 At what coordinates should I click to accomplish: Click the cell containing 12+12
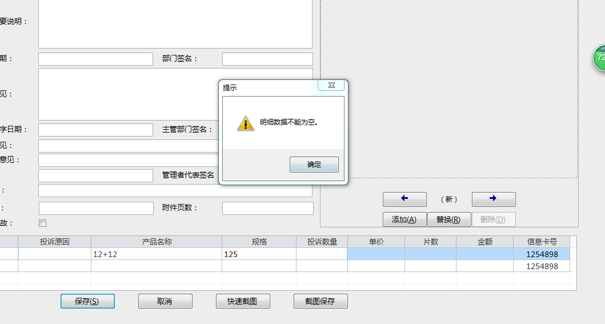click(x=157, y=254)
